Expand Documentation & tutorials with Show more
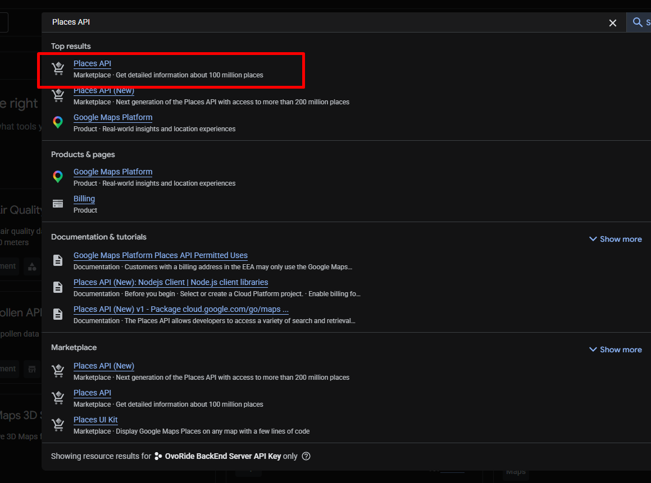The image size is (651, 483). [615, 239]
